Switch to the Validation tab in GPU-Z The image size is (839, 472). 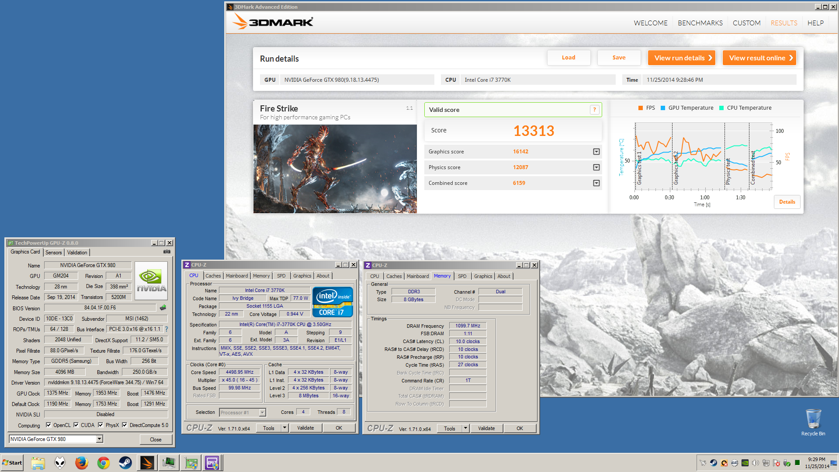(77, 253)
